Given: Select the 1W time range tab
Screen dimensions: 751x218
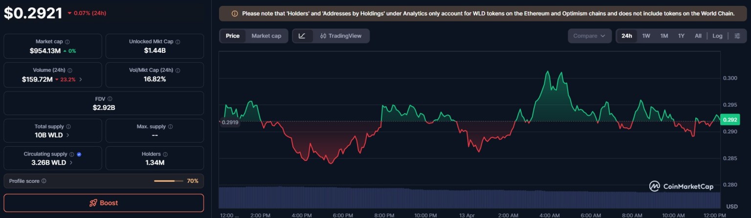Looking at the screenshot, I should 646,36.
